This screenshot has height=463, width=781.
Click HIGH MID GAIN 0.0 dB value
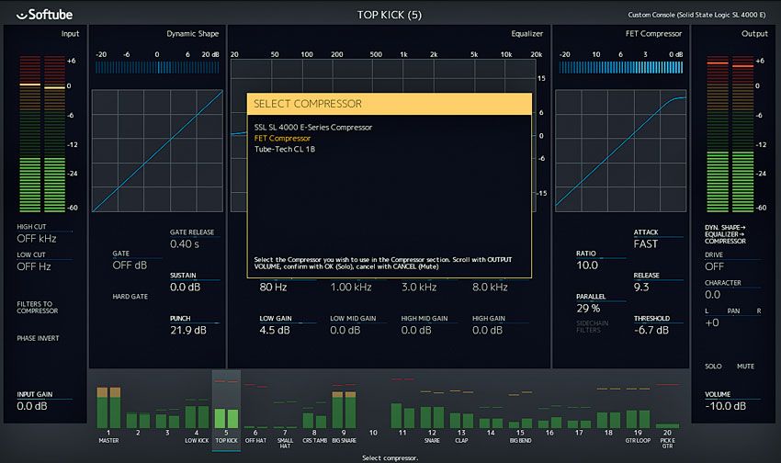click(x=416, y=330)
